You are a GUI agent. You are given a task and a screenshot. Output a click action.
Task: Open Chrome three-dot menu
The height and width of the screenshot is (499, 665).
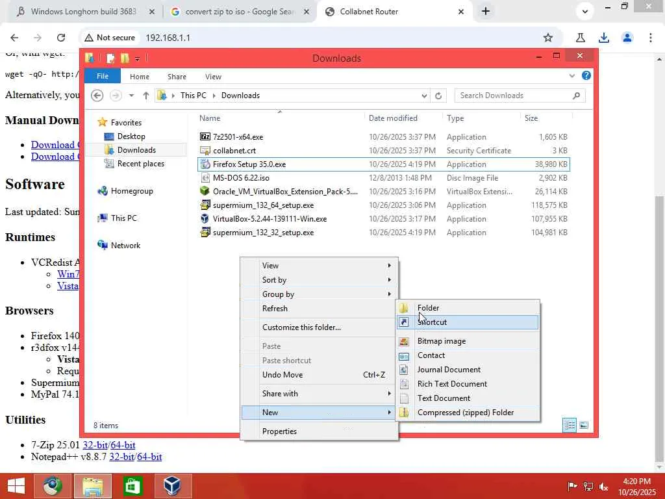(x=651, y=38)
